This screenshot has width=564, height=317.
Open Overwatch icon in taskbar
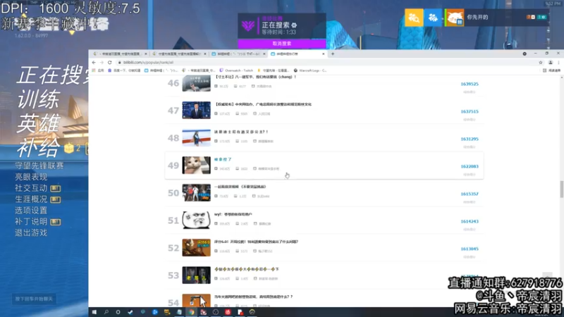pos(252,312)
